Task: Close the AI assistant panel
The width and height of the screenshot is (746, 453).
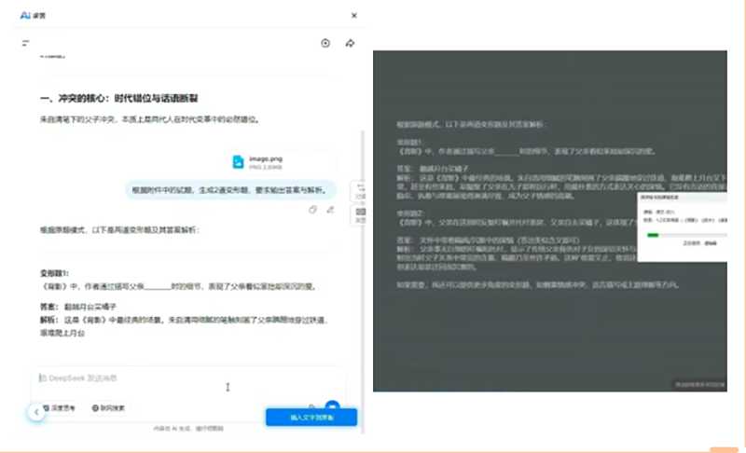Action: (x=353, y=16)
